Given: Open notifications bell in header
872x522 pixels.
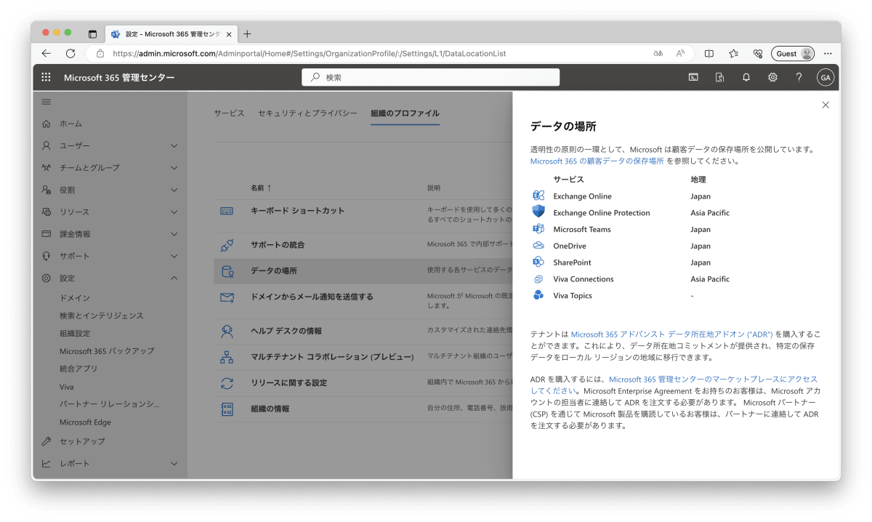Looking at the screenshot, I should pyautogui.click(x=746, y=77).
